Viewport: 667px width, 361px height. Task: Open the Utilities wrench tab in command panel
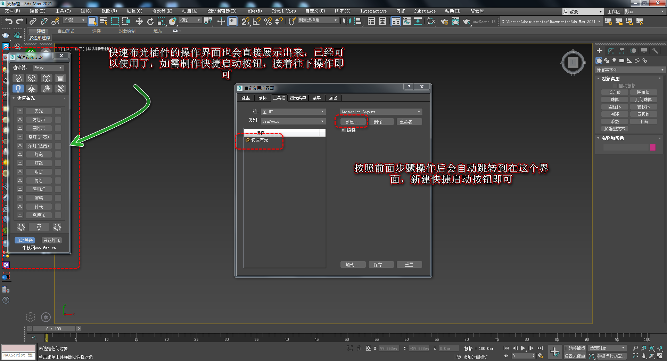(655, 51)
